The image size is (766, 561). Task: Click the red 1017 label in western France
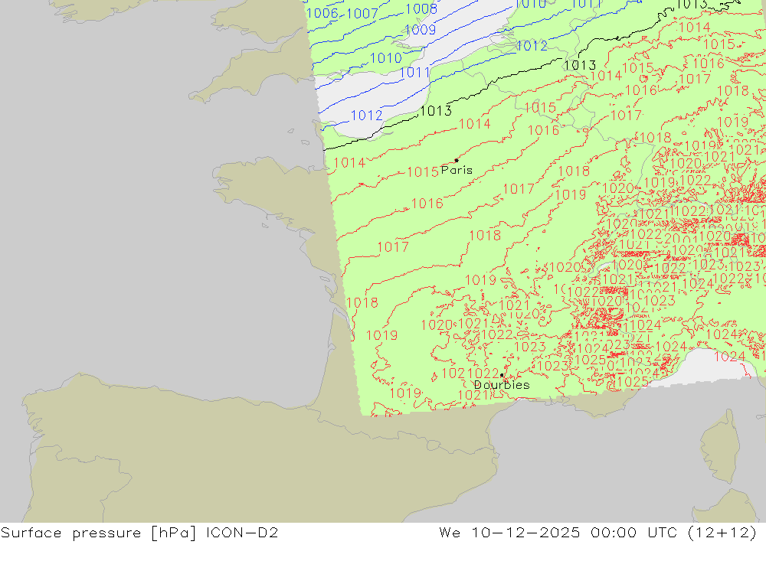(x=393, y=247)
